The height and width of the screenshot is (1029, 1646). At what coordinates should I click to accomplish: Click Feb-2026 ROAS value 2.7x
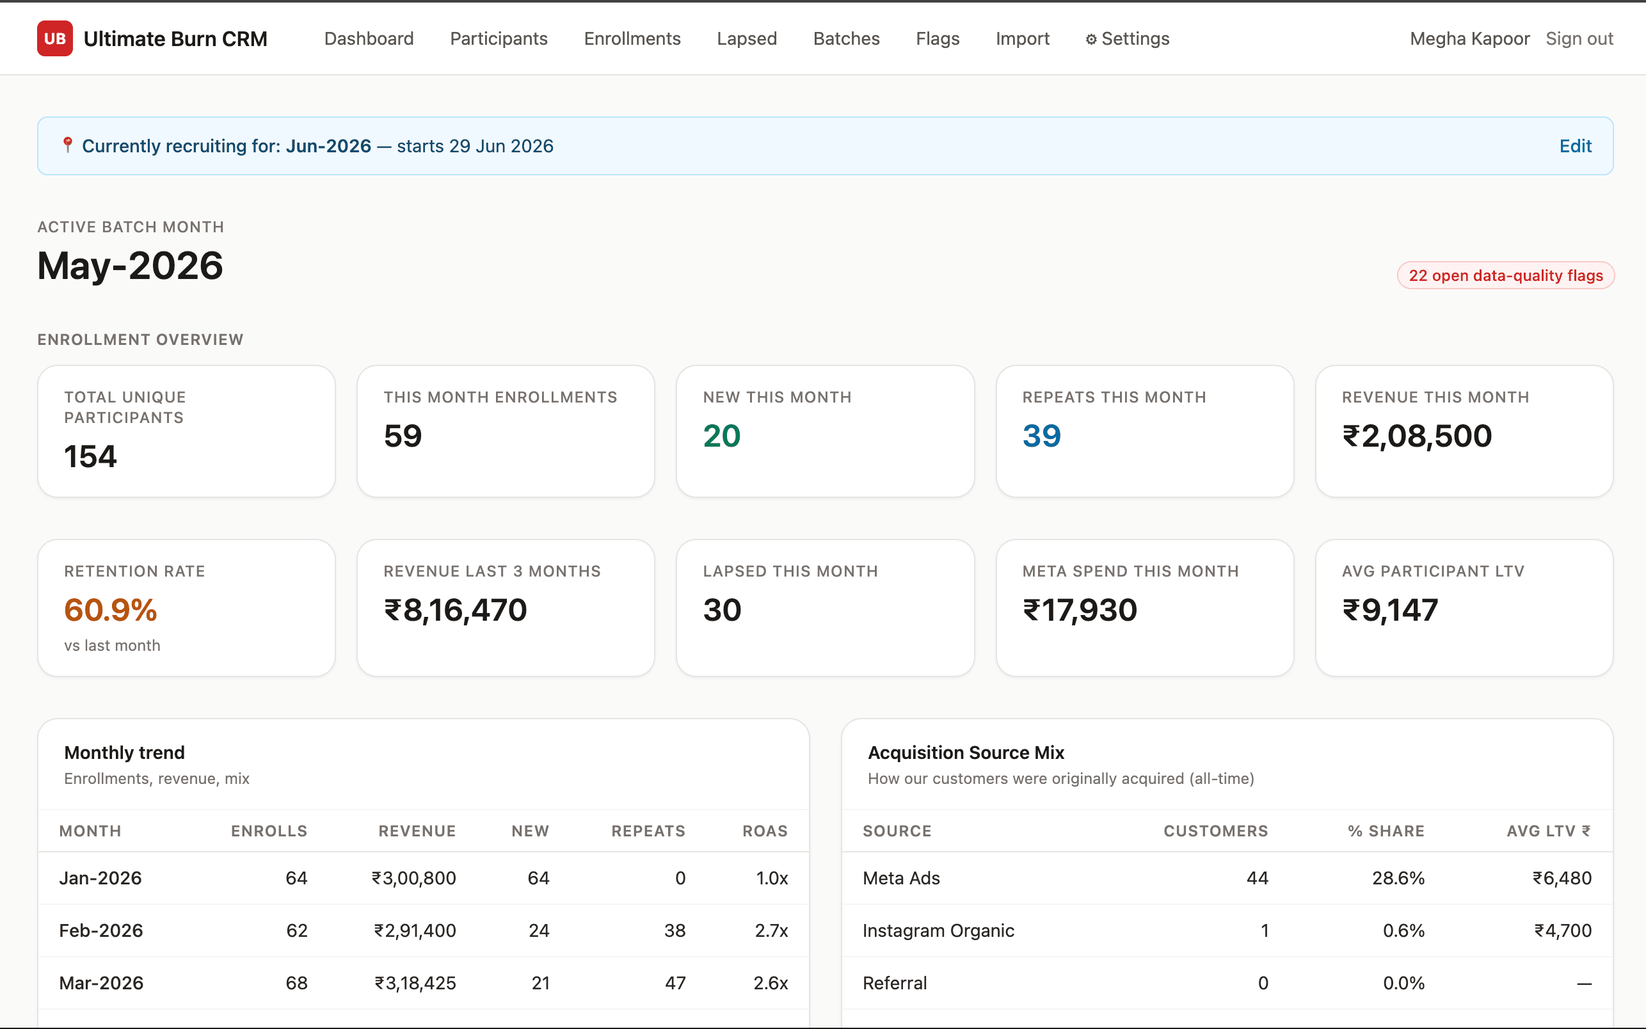tap(771, 930)
